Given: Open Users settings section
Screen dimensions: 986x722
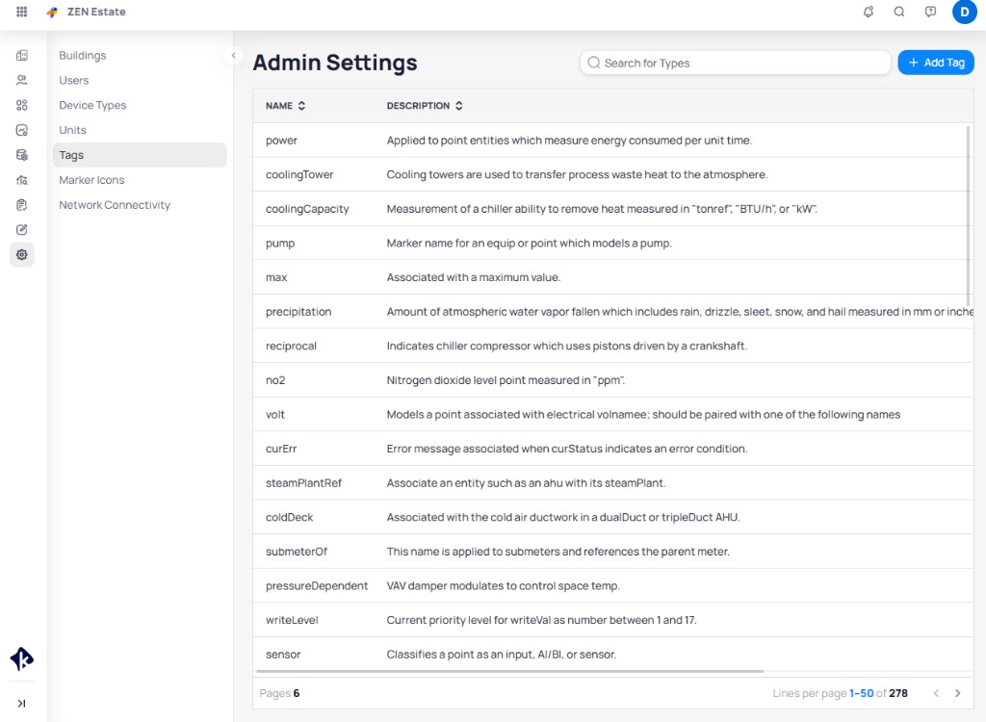Looking at the screenshot, I should pyautogui.click(x=140, y=81).
